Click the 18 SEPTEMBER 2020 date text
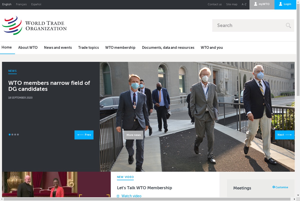Screen dimensions: 300x201 point(20,98)
